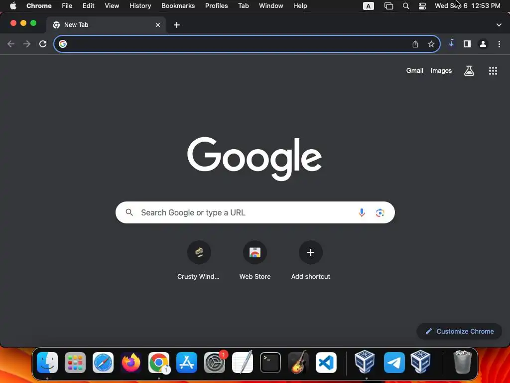Click the Google logo
Viewport: 510px width, 383px height.
(255, 159)
